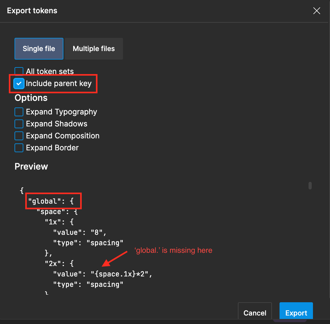The width and height of the screenshot is (330, 324).
Task: Enable the Expand Composition option
Action: (19, 136)
